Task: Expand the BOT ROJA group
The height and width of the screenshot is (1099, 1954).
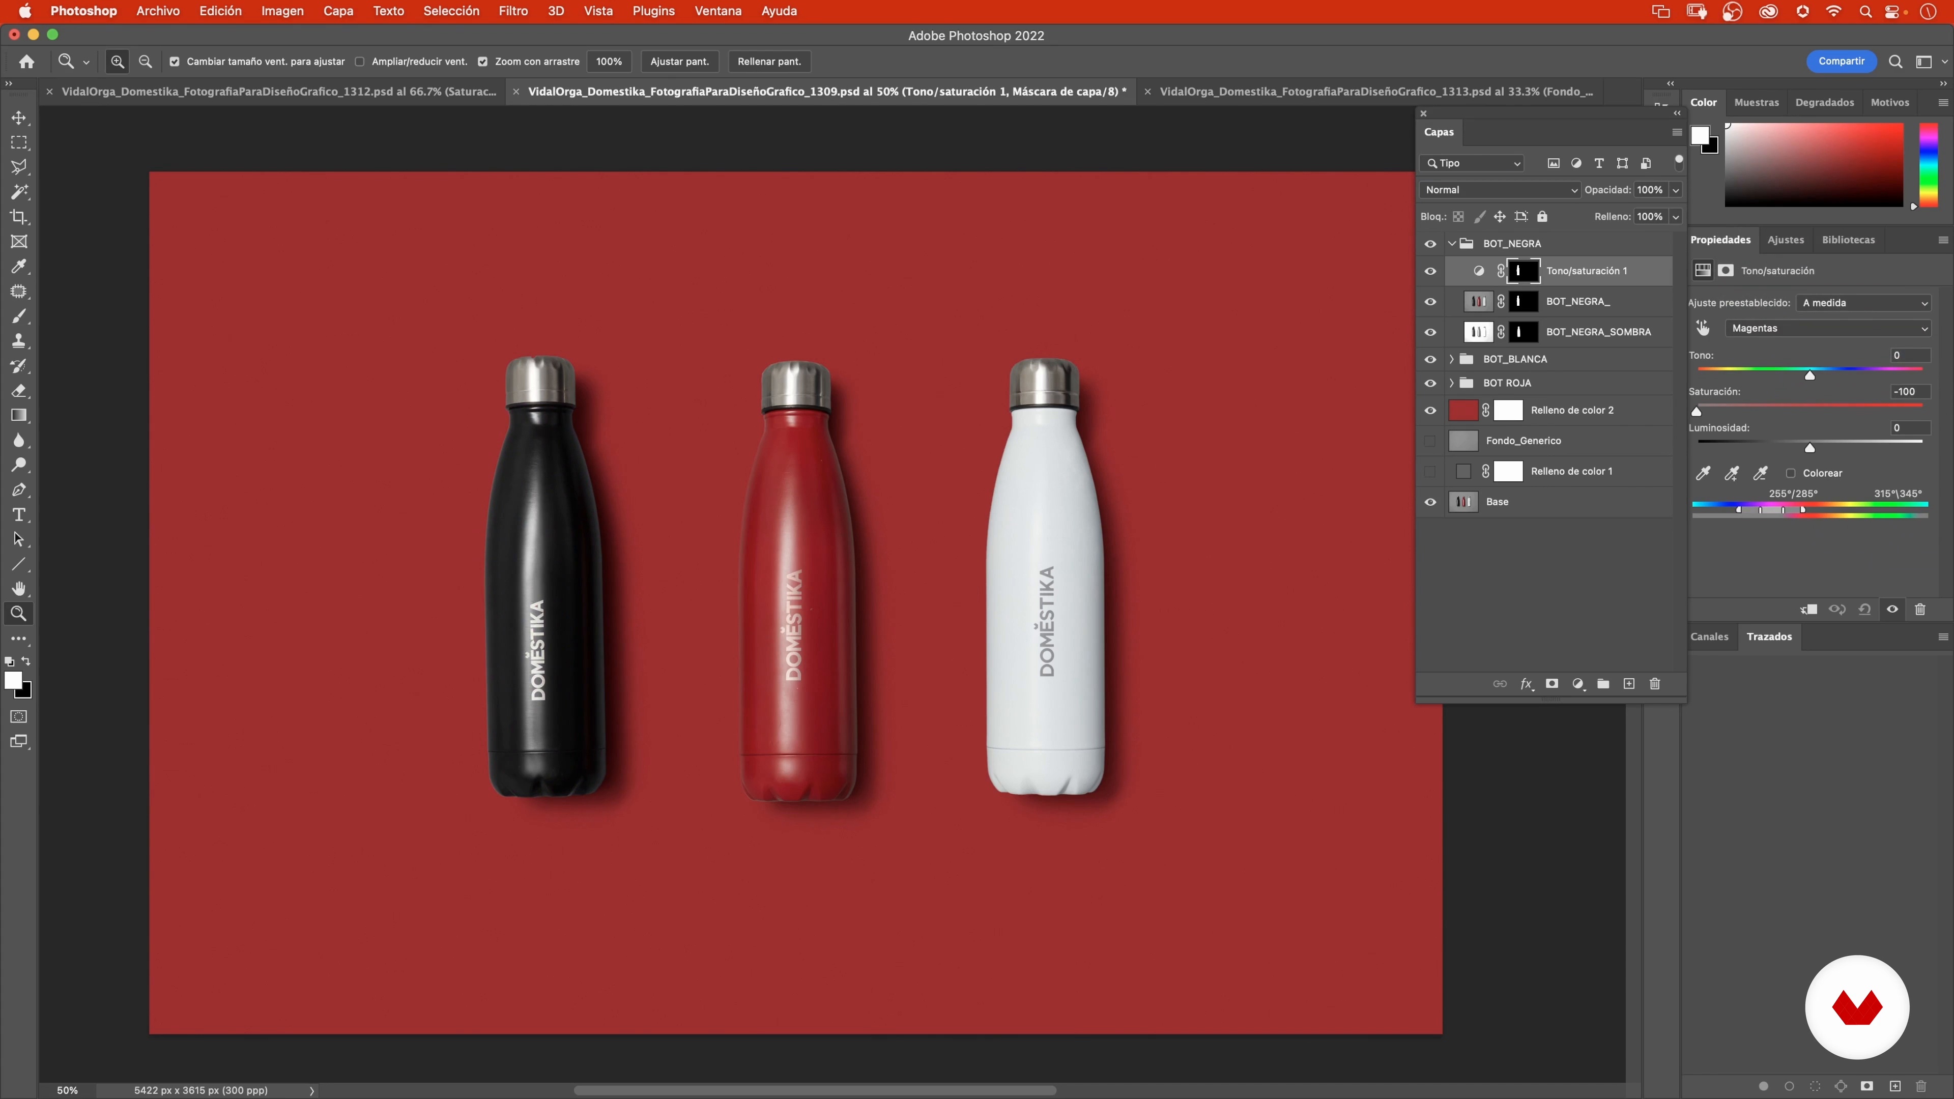Action: [x=1451, y=383]
